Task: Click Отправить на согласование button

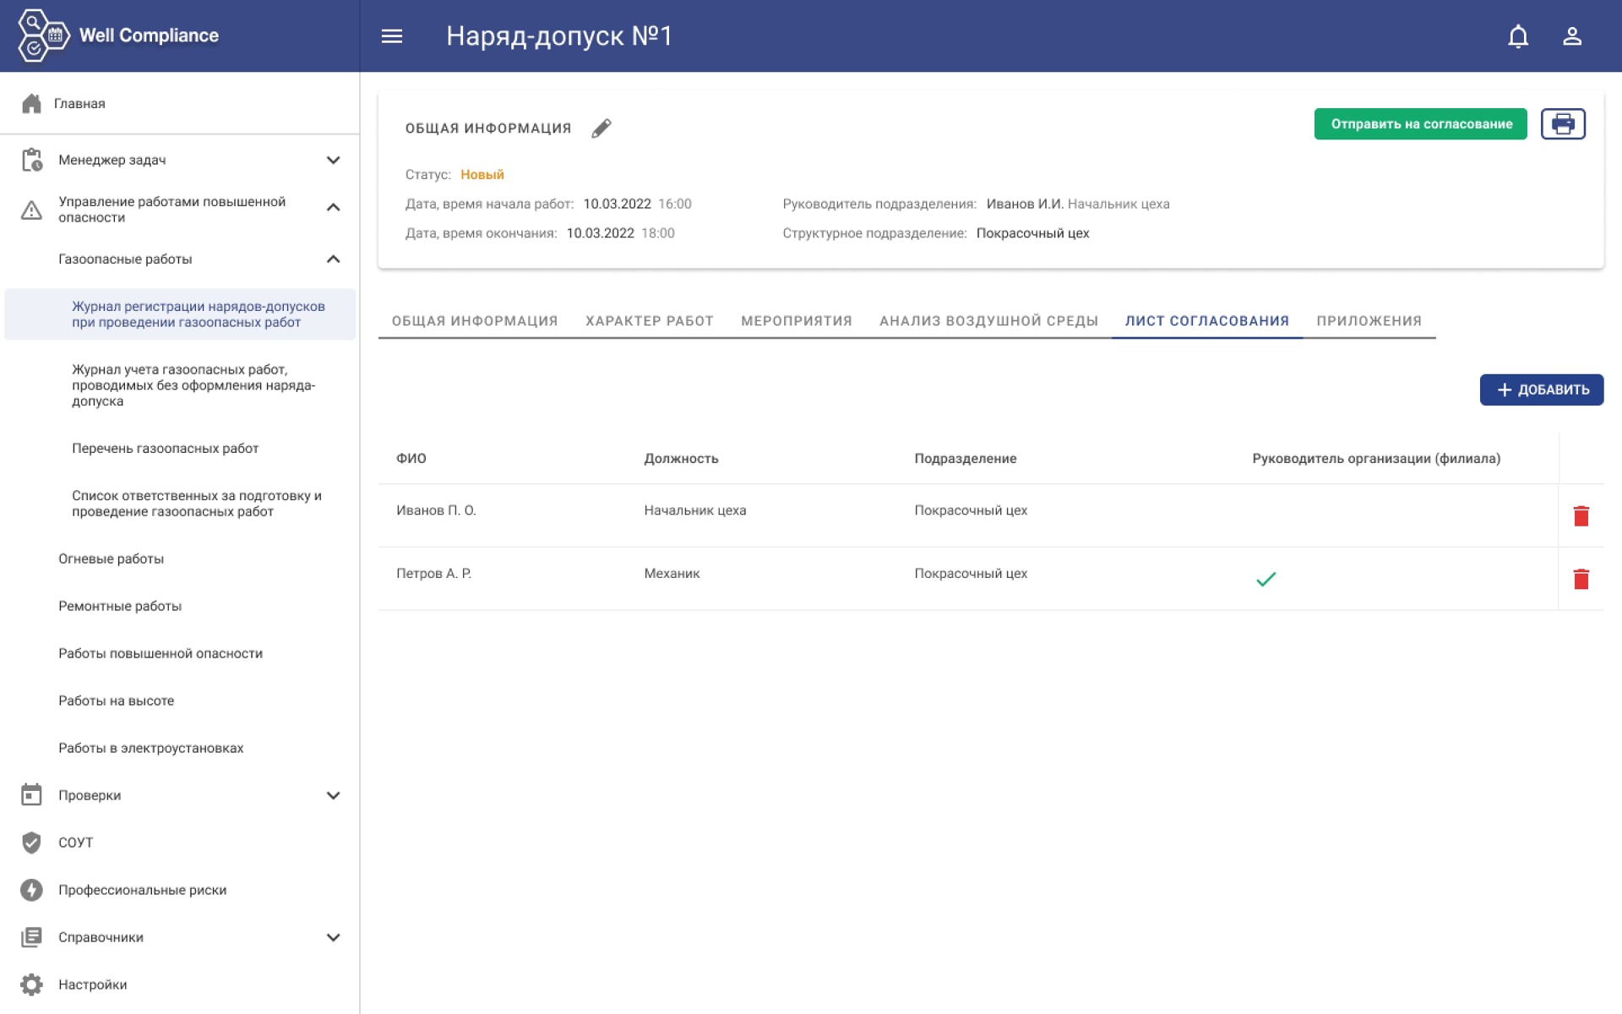Action: [x=1420, y=124]
